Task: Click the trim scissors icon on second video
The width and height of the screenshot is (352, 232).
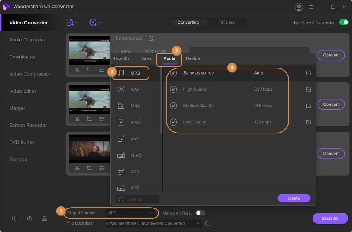Action: (77, 119)
